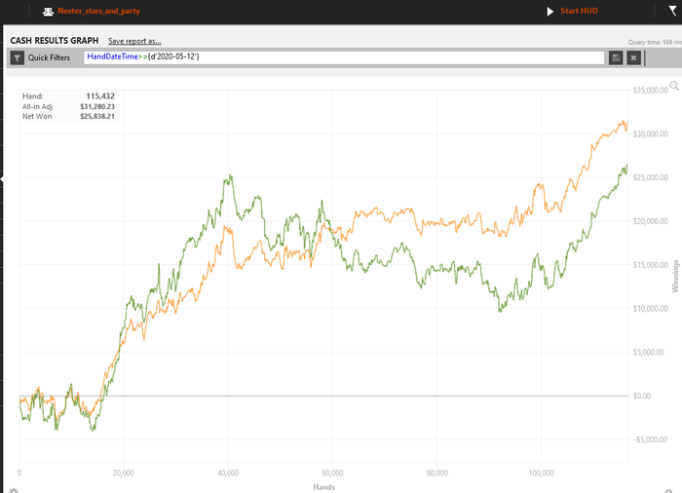Focus the HandDateTime filter input field
Image resolution: width=682 pixels, height=493 pixels.
pos(344,57)
